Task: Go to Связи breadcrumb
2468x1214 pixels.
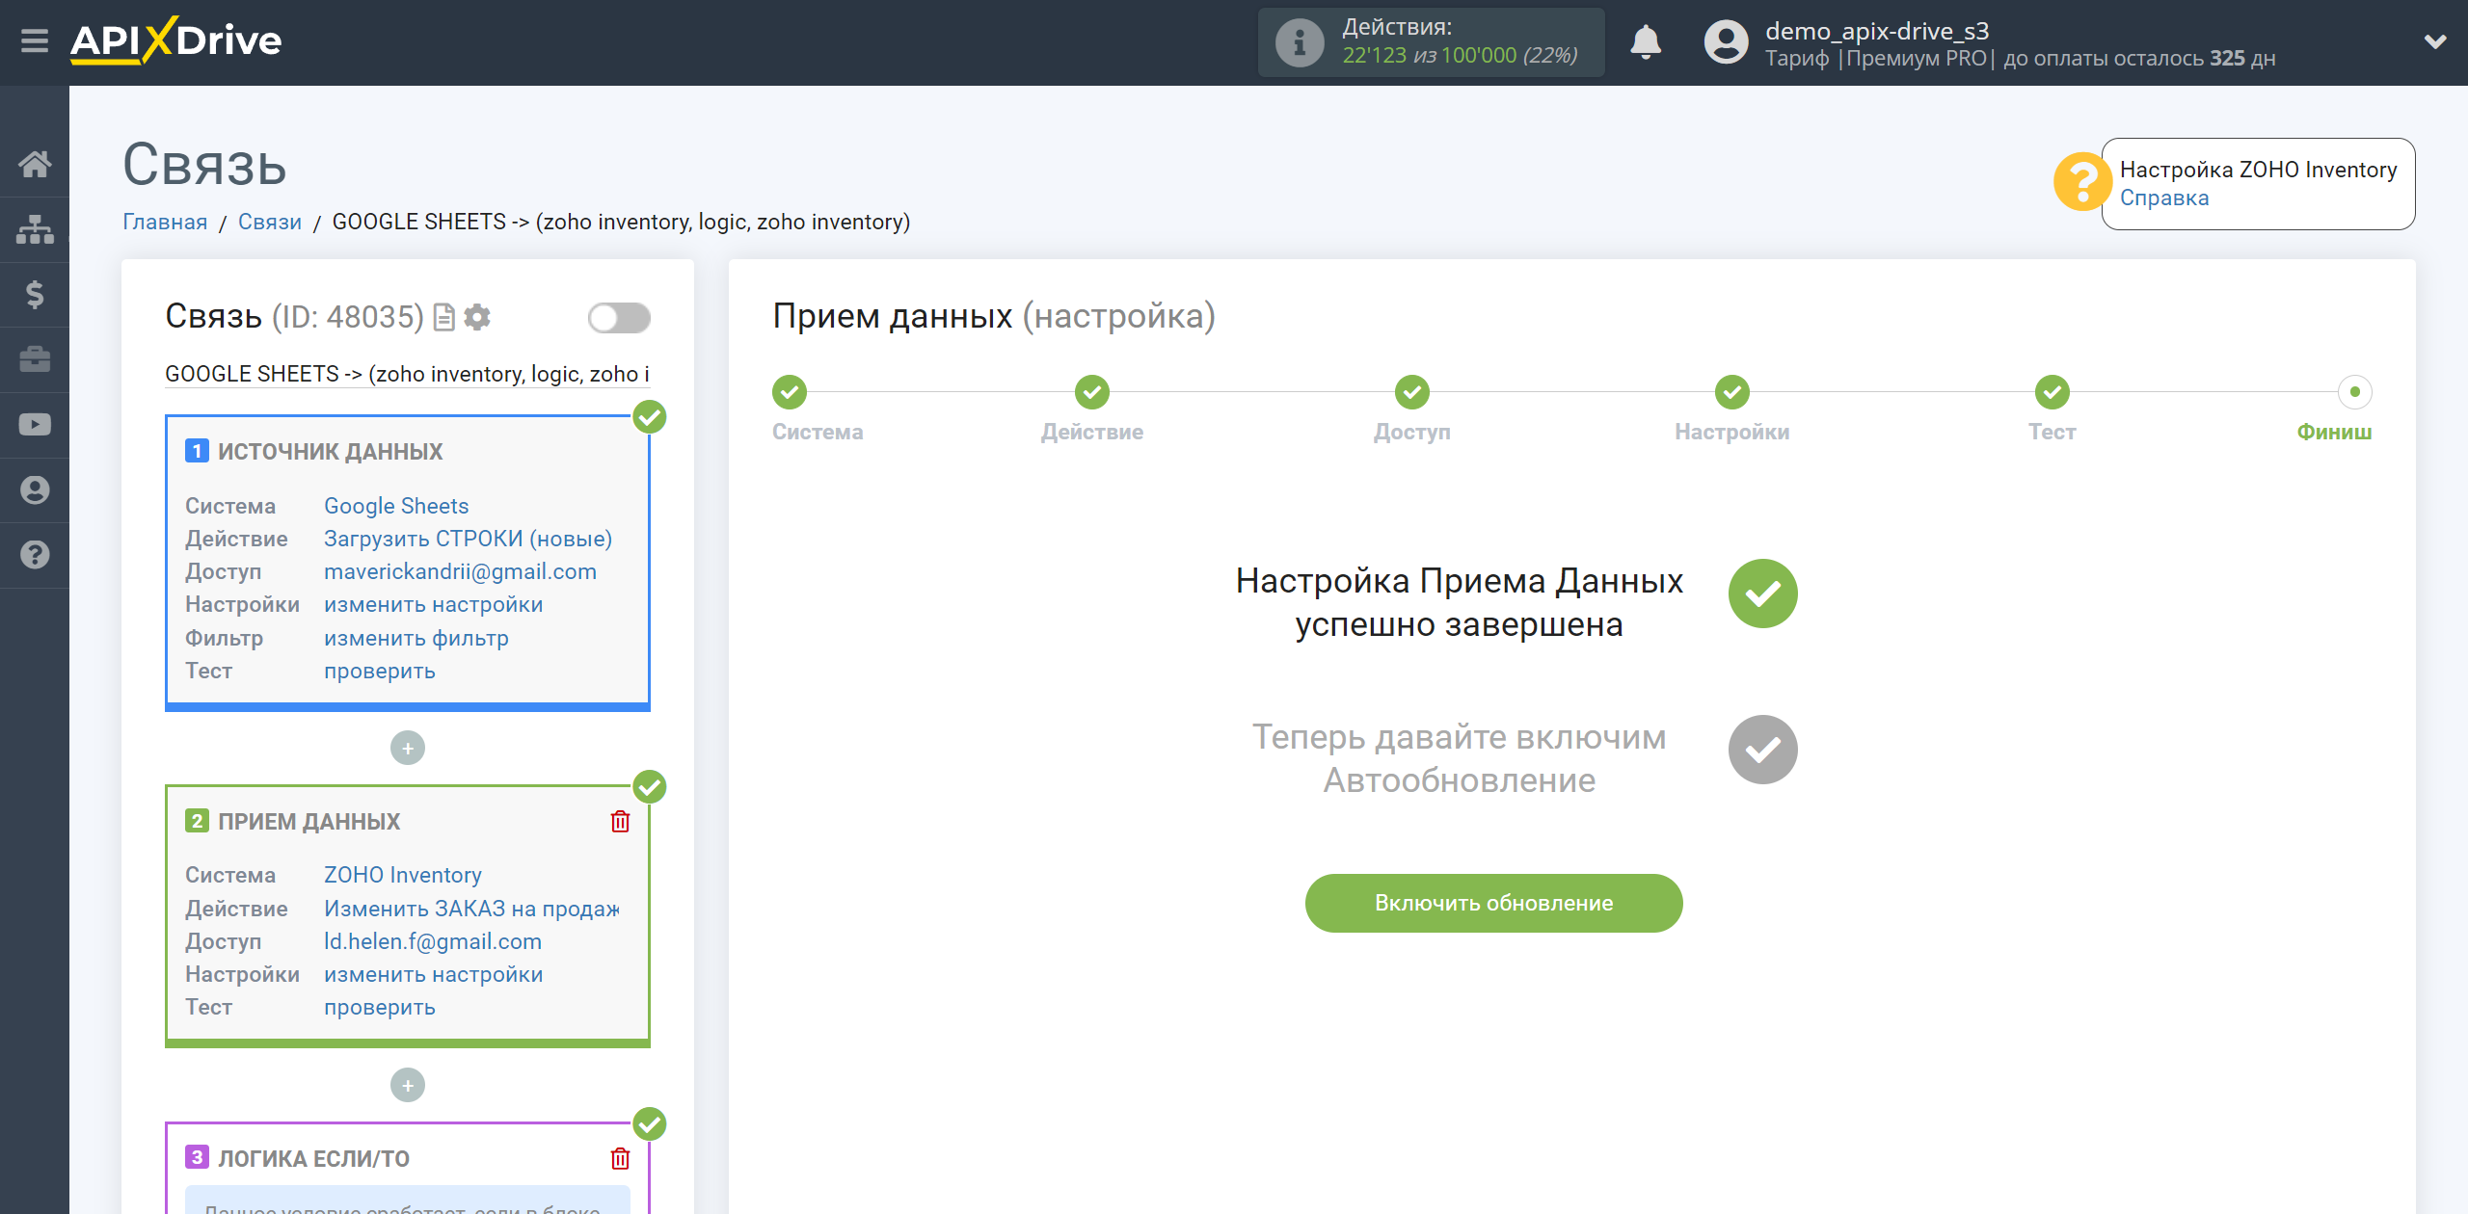Action: [x=270, y=222]
